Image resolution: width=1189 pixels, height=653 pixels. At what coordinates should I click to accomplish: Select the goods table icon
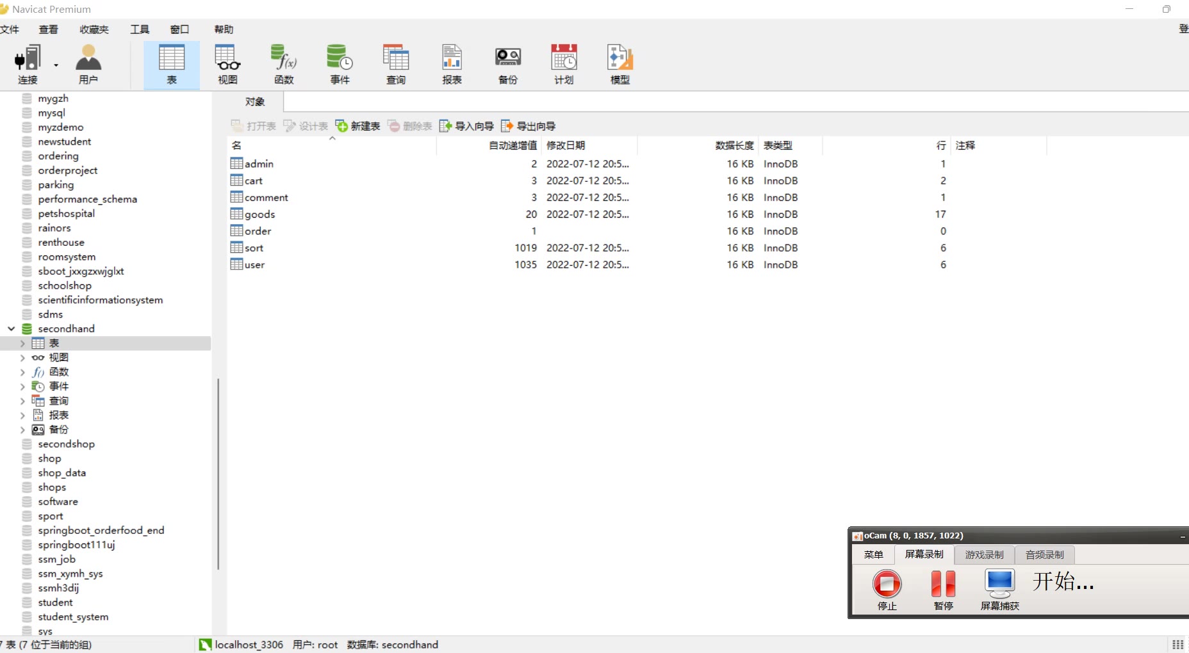tap(236, 213)
